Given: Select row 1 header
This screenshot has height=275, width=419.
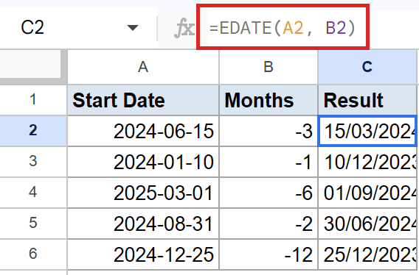Looking at the screenshot, I should tap(33, 100).
